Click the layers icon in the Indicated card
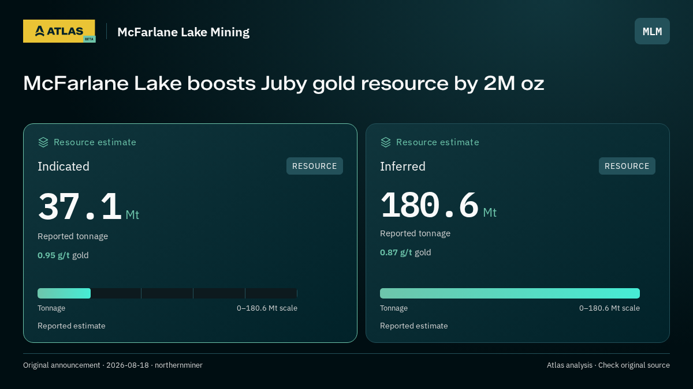The height and width of the screenshot is (389, 693). point(43,142)
